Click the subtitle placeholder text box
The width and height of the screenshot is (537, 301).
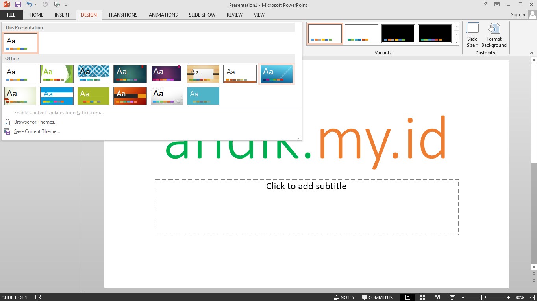pos(306,207)
